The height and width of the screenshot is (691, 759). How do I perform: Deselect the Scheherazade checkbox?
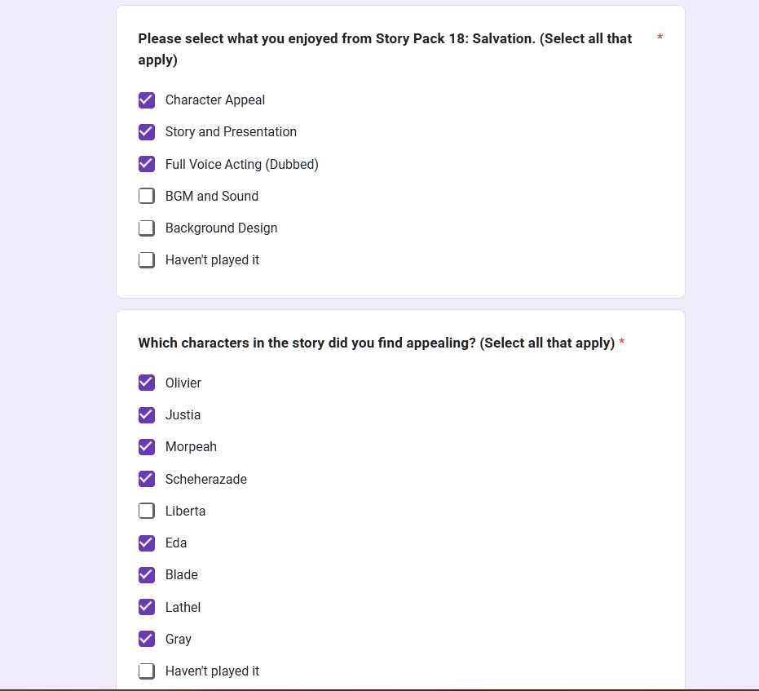147,479
